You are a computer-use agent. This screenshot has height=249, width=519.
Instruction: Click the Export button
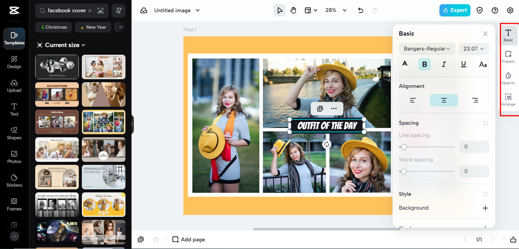455,11
